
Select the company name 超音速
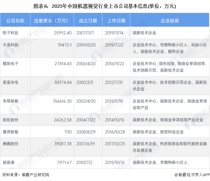[8, 163]
